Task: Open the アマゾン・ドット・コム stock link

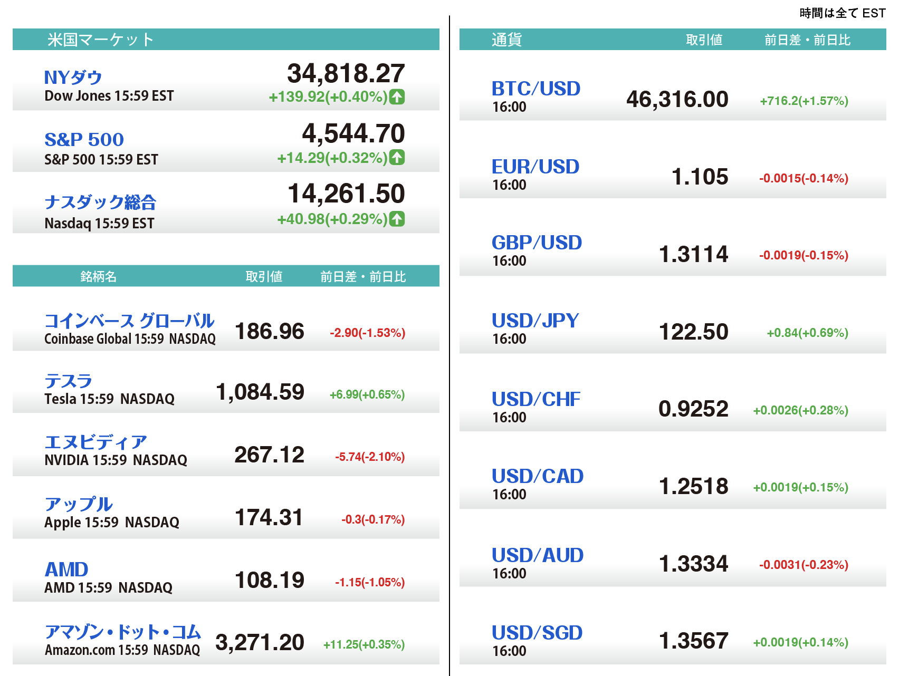Action: coord(122,632)
